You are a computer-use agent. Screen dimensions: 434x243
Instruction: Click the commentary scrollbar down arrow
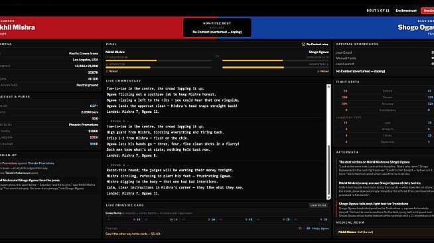point(328,198)
